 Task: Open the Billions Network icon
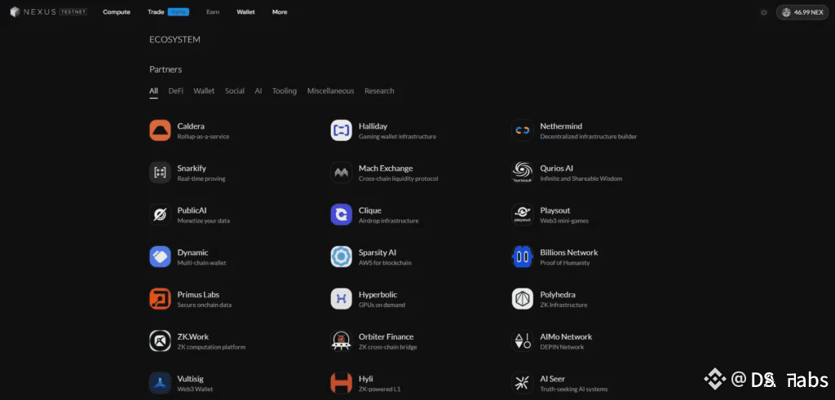click(x=523, y=257)
